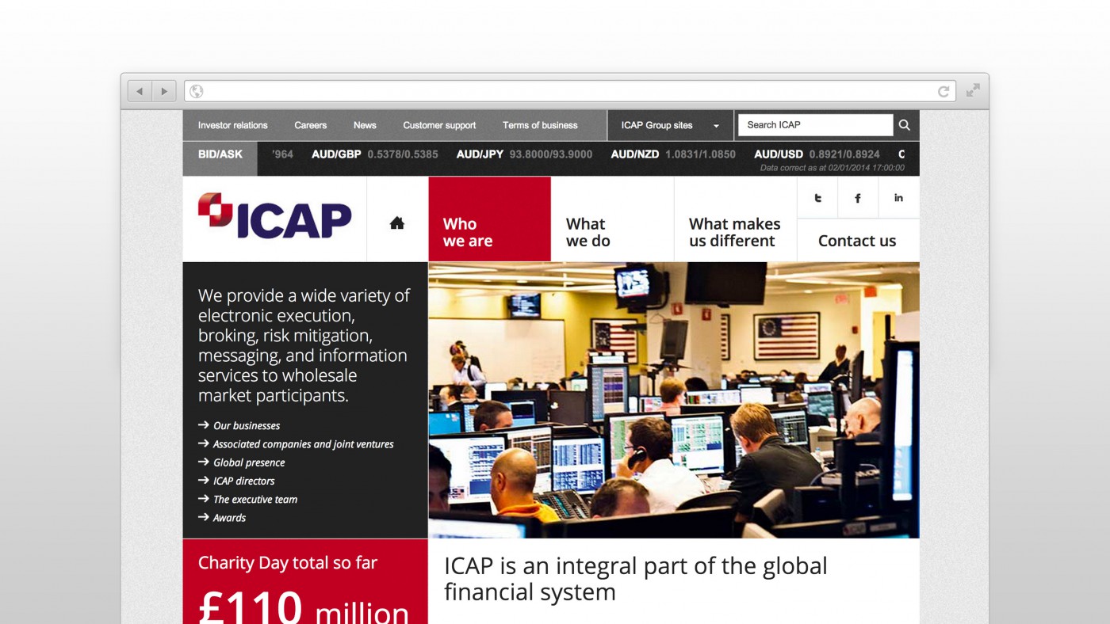1110x624 pixels.
Task: Open the ICAP directors link
Action: click(244, 481)
